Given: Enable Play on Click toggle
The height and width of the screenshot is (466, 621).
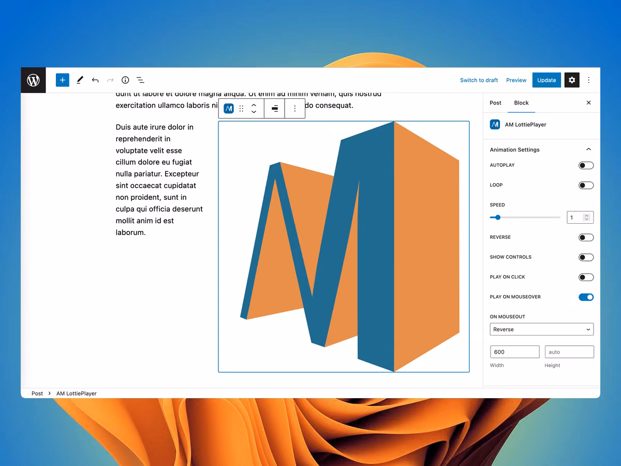Looking at the screenshot, I should 586,278.
